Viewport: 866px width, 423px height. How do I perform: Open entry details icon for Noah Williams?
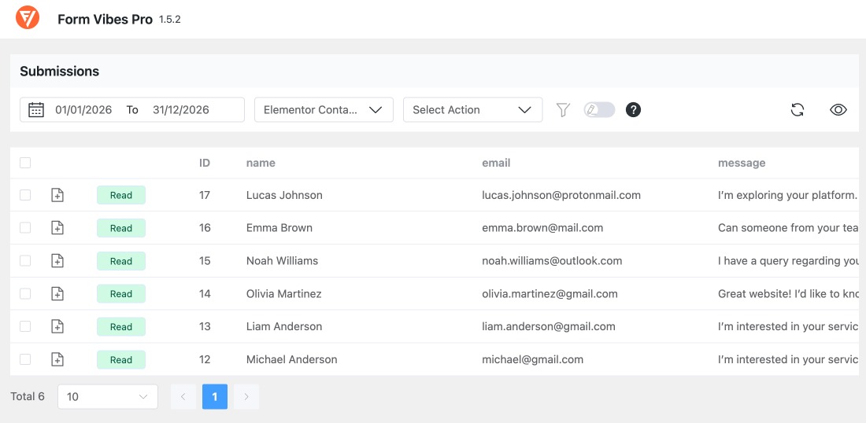(x=57, y=261)
